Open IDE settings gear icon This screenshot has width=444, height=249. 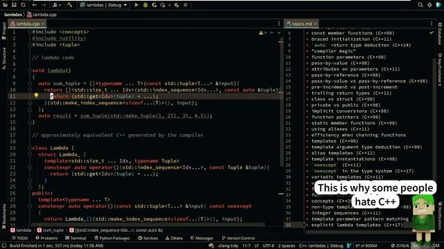pos(429,5)
